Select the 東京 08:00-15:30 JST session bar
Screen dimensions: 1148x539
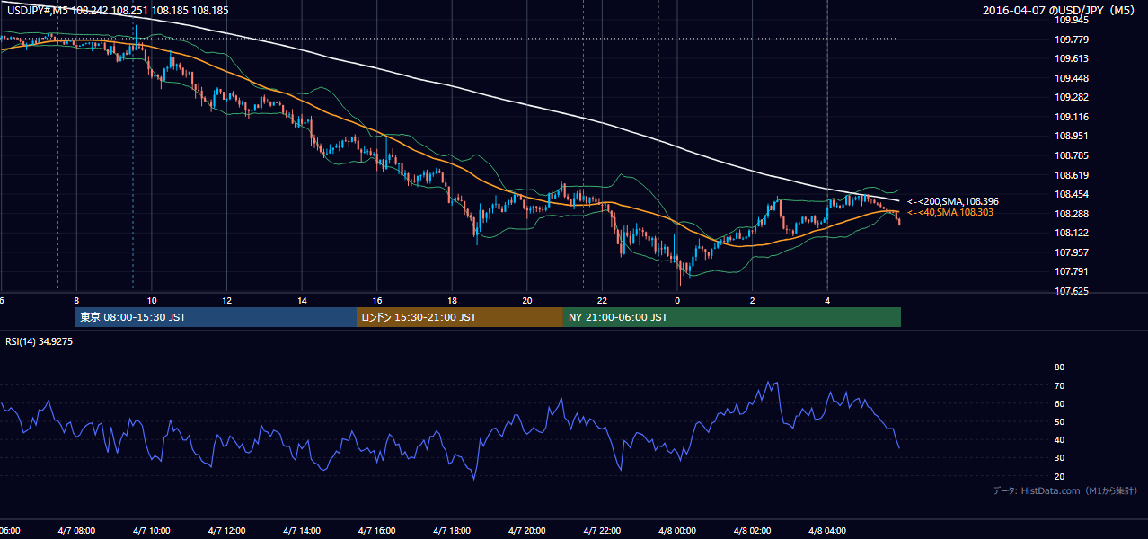[216, 317]
